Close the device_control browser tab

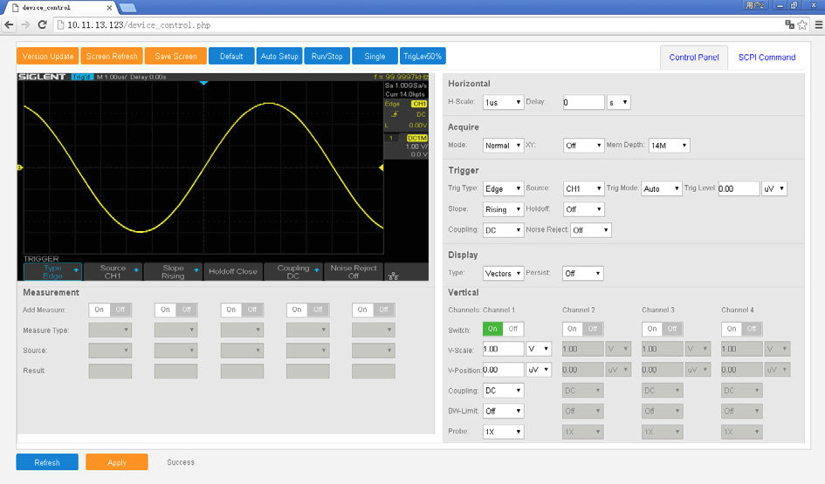[x=109, y=8]
